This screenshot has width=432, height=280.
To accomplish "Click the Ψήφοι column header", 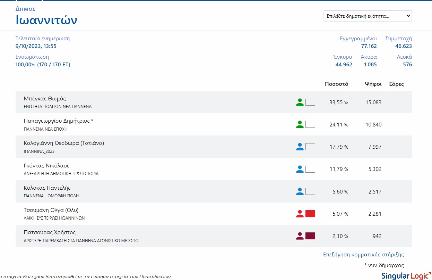I will tap(373, 84).
